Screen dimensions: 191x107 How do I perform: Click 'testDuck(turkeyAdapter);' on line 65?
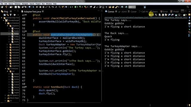pyautogui.click(x=57, y=74)
